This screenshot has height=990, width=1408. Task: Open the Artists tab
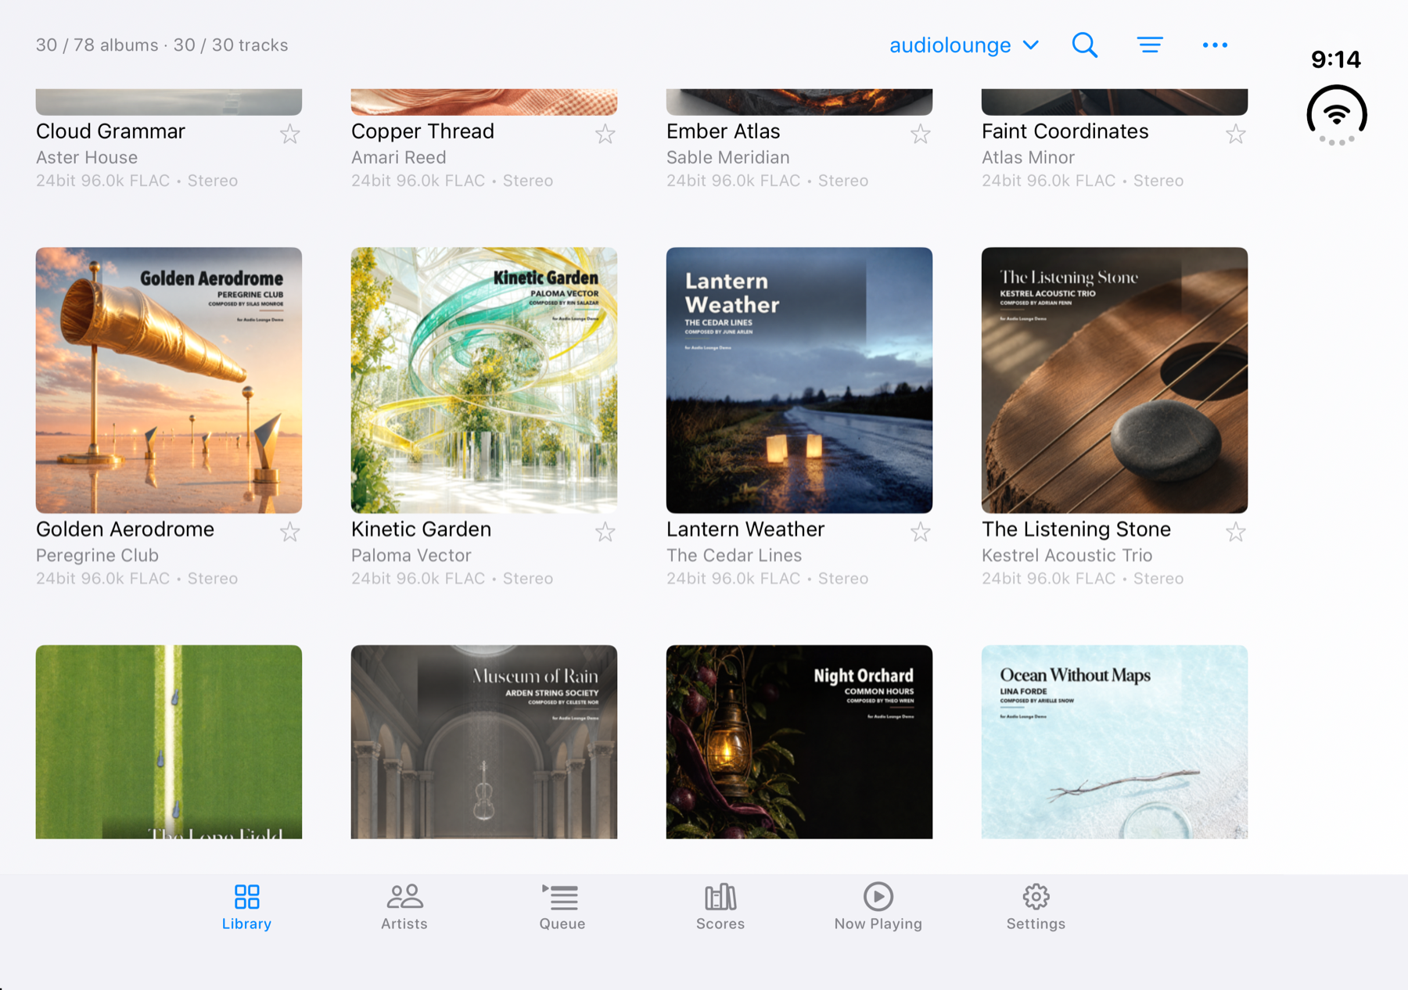point(404,907)
